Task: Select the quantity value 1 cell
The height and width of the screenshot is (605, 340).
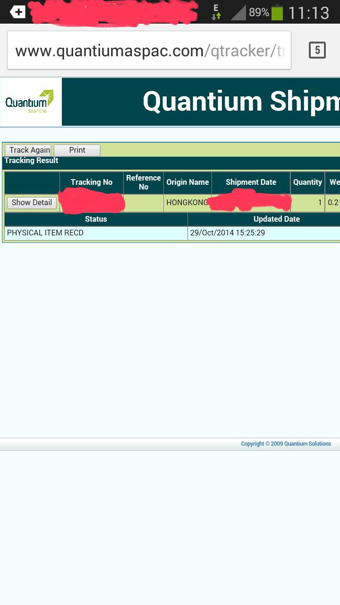Action: (307, 203)
